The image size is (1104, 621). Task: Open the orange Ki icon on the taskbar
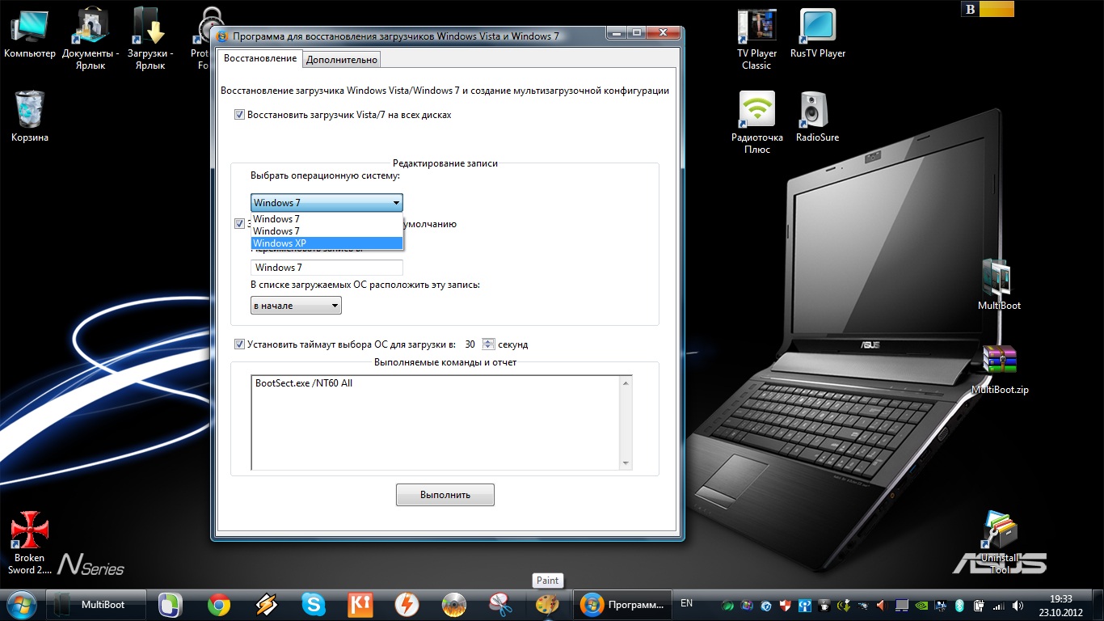click(360, 605)
